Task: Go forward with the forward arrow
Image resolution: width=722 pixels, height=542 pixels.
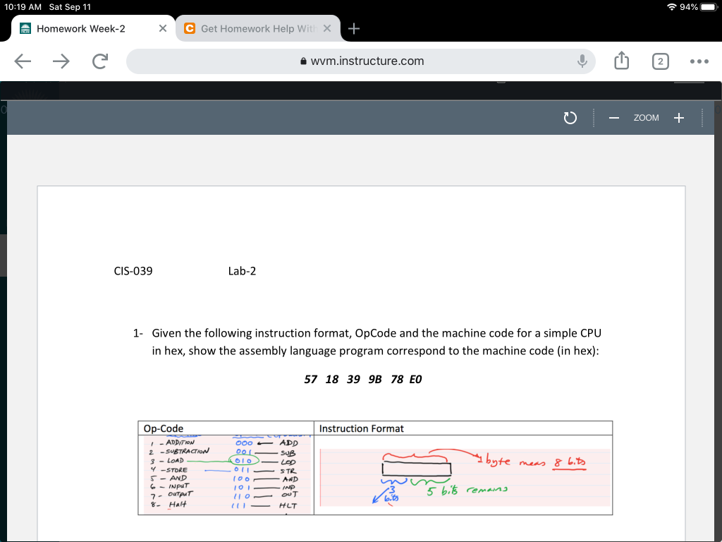Action: tap(61, 61)
